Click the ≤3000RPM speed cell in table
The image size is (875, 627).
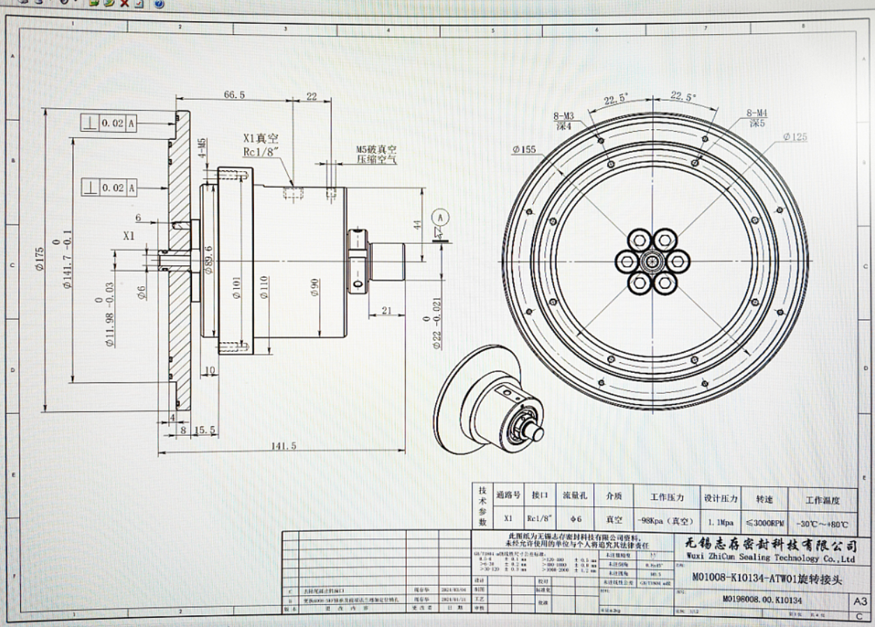click(763, 522)
